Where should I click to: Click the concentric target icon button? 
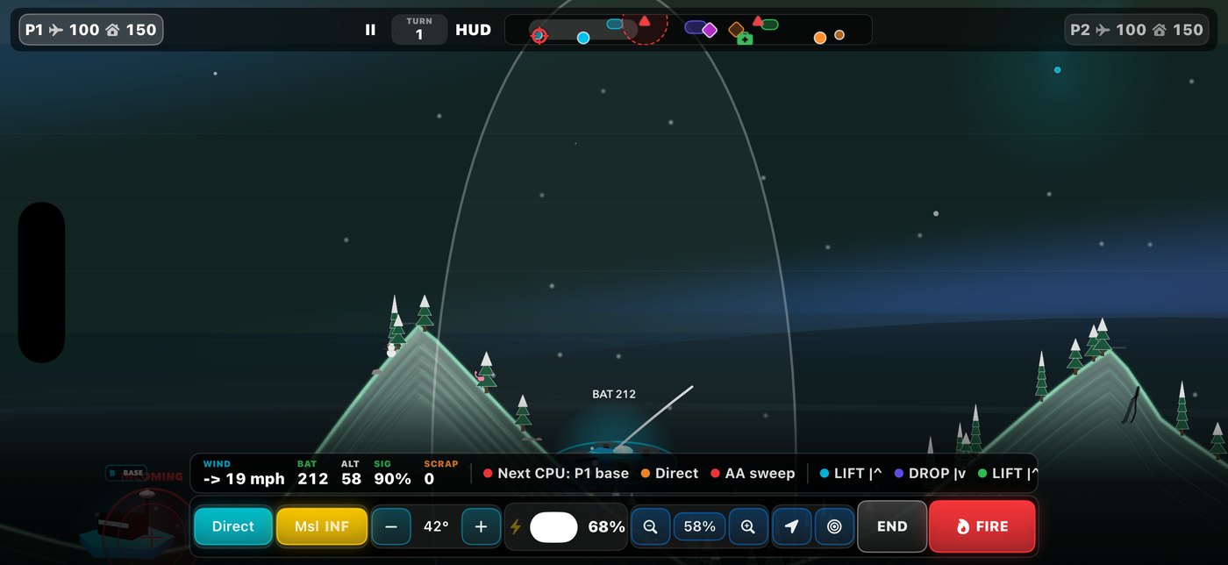(834, 526)
